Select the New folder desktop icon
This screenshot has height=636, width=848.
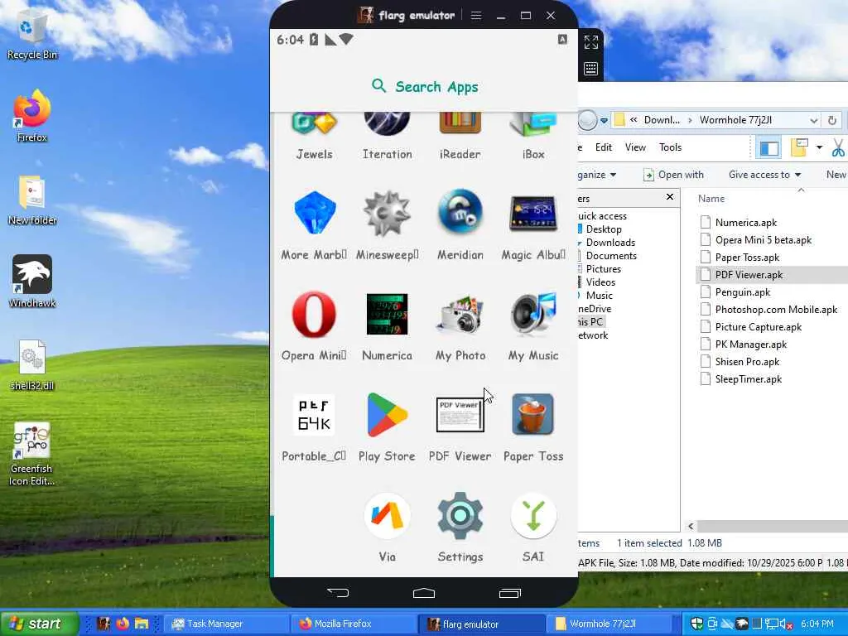32,200
